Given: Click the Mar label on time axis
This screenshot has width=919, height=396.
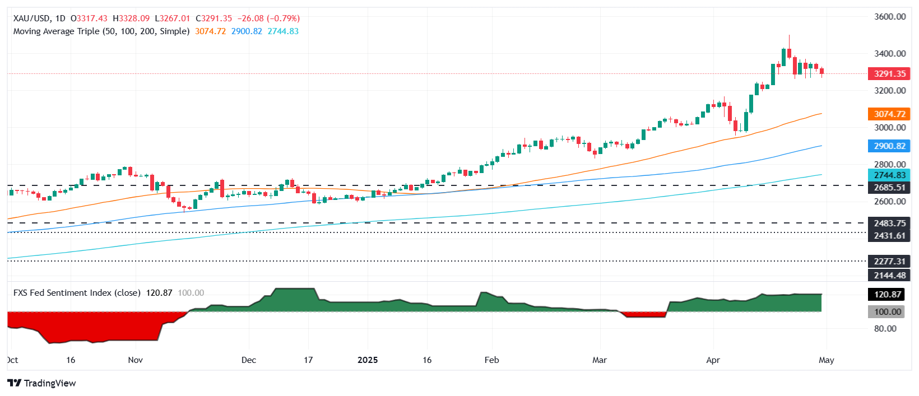Looking at the screenshot, I should (x=600, y=360).
